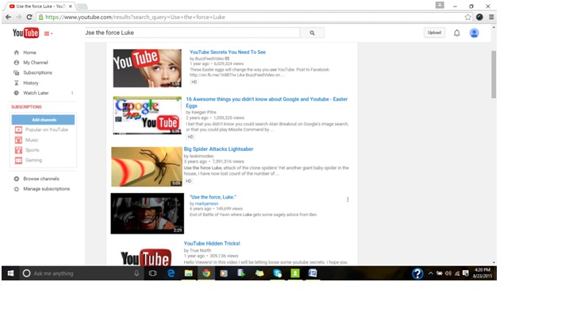Bookmark this page with the star icon
584x313 pixels.
pyautogui.click(x=468, y=17)
